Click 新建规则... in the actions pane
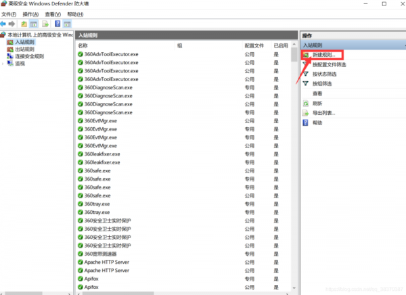The width and height of the screenshot is (406, 295). click(x=323, y=54)
